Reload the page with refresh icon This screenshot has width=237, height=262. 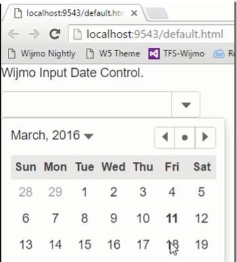tap(54, 34)
